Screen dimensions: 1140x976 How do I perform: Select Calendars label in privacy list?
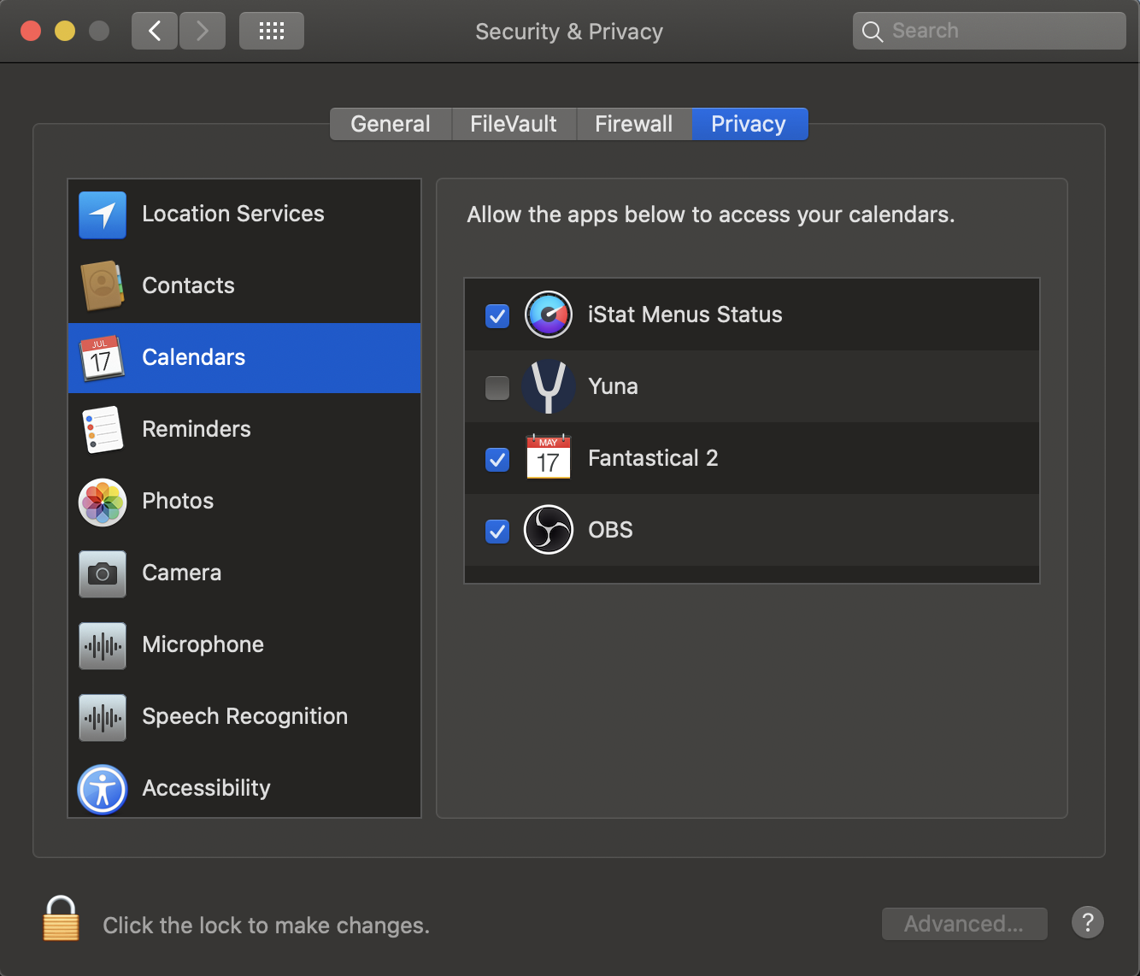[194, 357]
